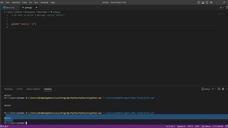Split the editor to the right
Image resolution: width=228 pixels, height=128 pixels.
click(227, 7)
